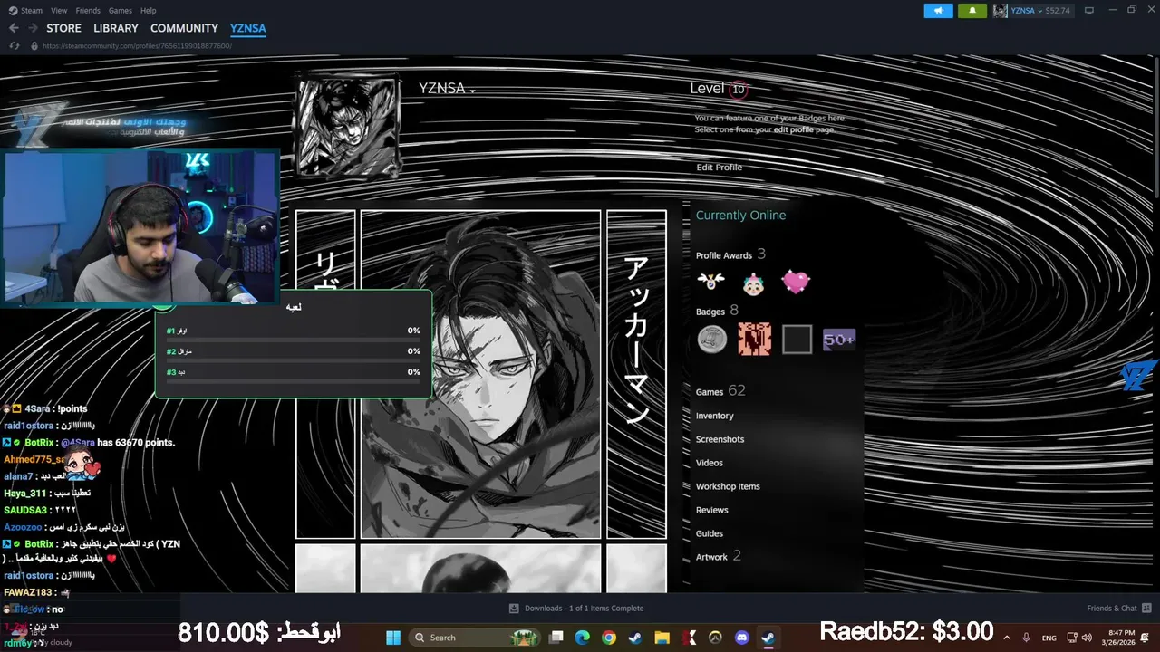Viewport: 1160px width, 652px height.
Task: Open Task View on the taskbar
Action: click(556, 638)
